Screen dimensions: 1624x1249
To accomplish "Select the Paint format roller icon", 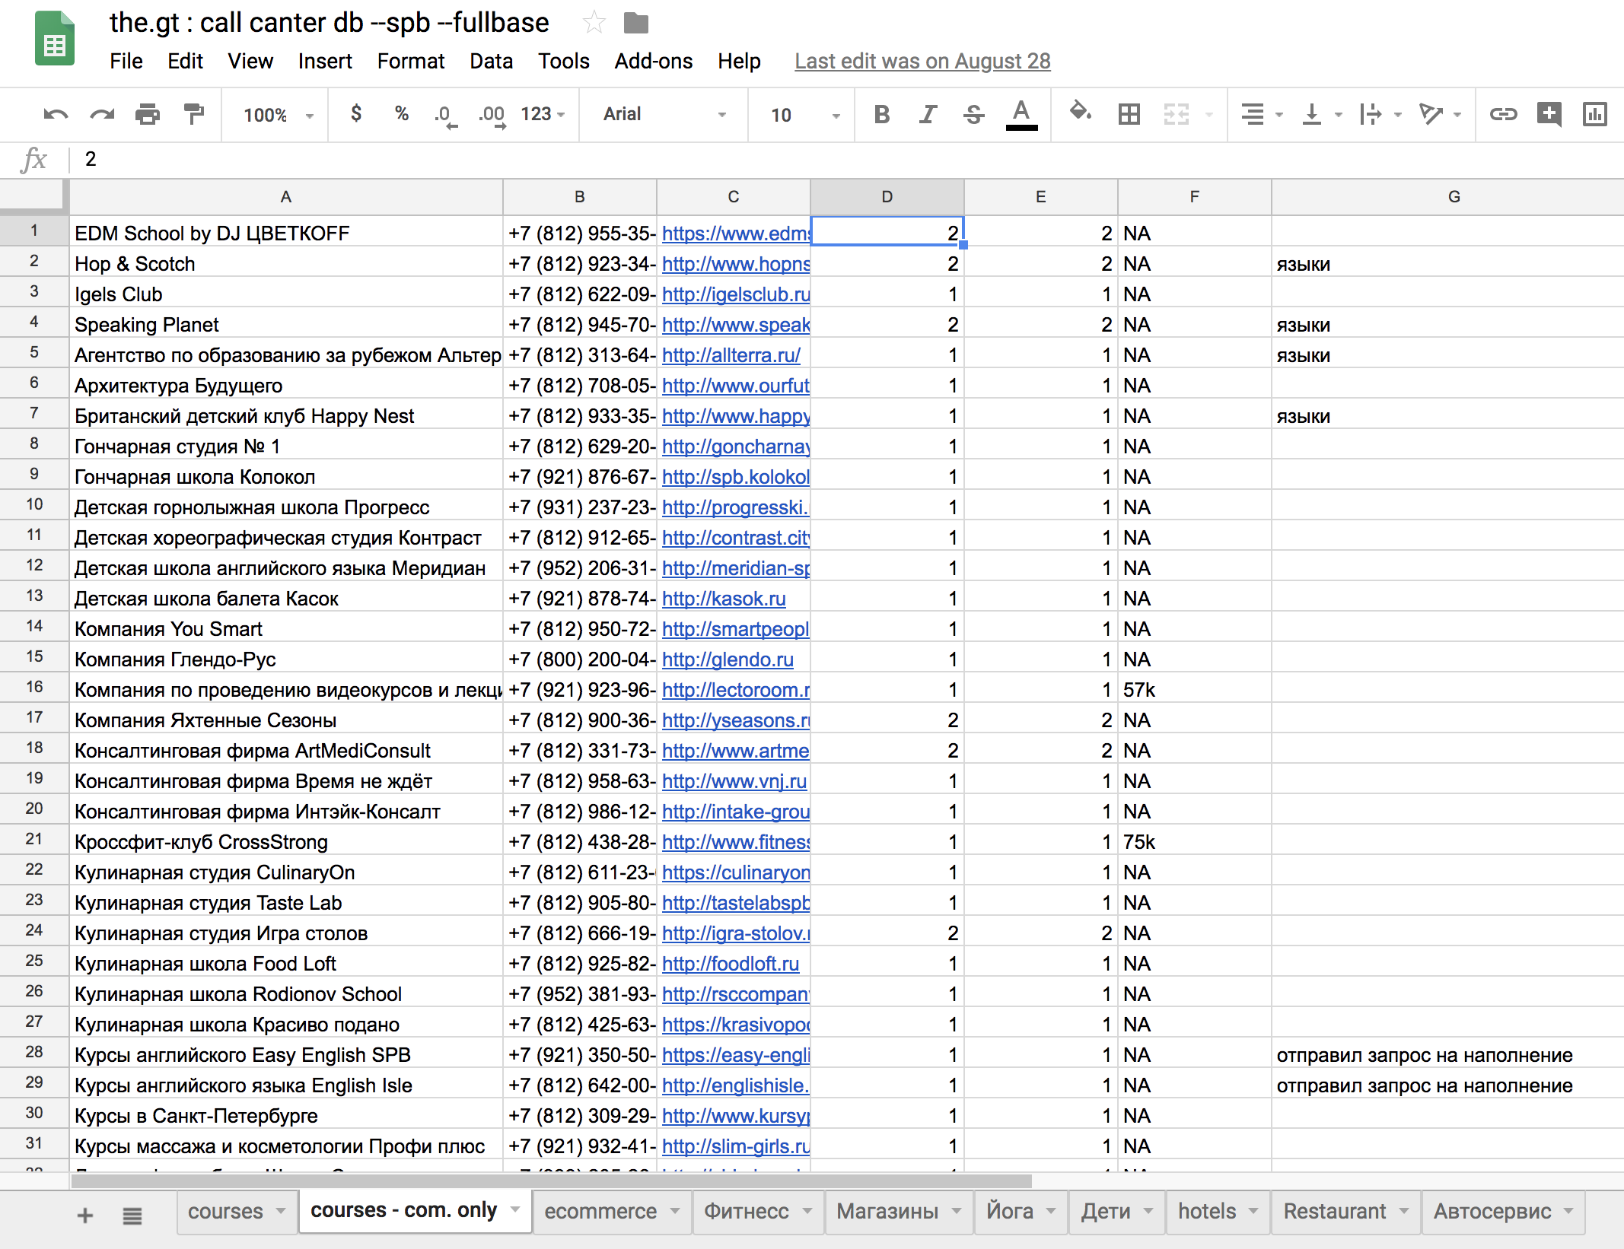I will coord(194,115).
